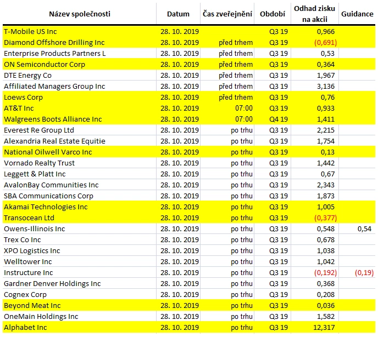Click the 'Čas zveřejnění' column header
Screen dimensions: 378x337
(227, 14)
